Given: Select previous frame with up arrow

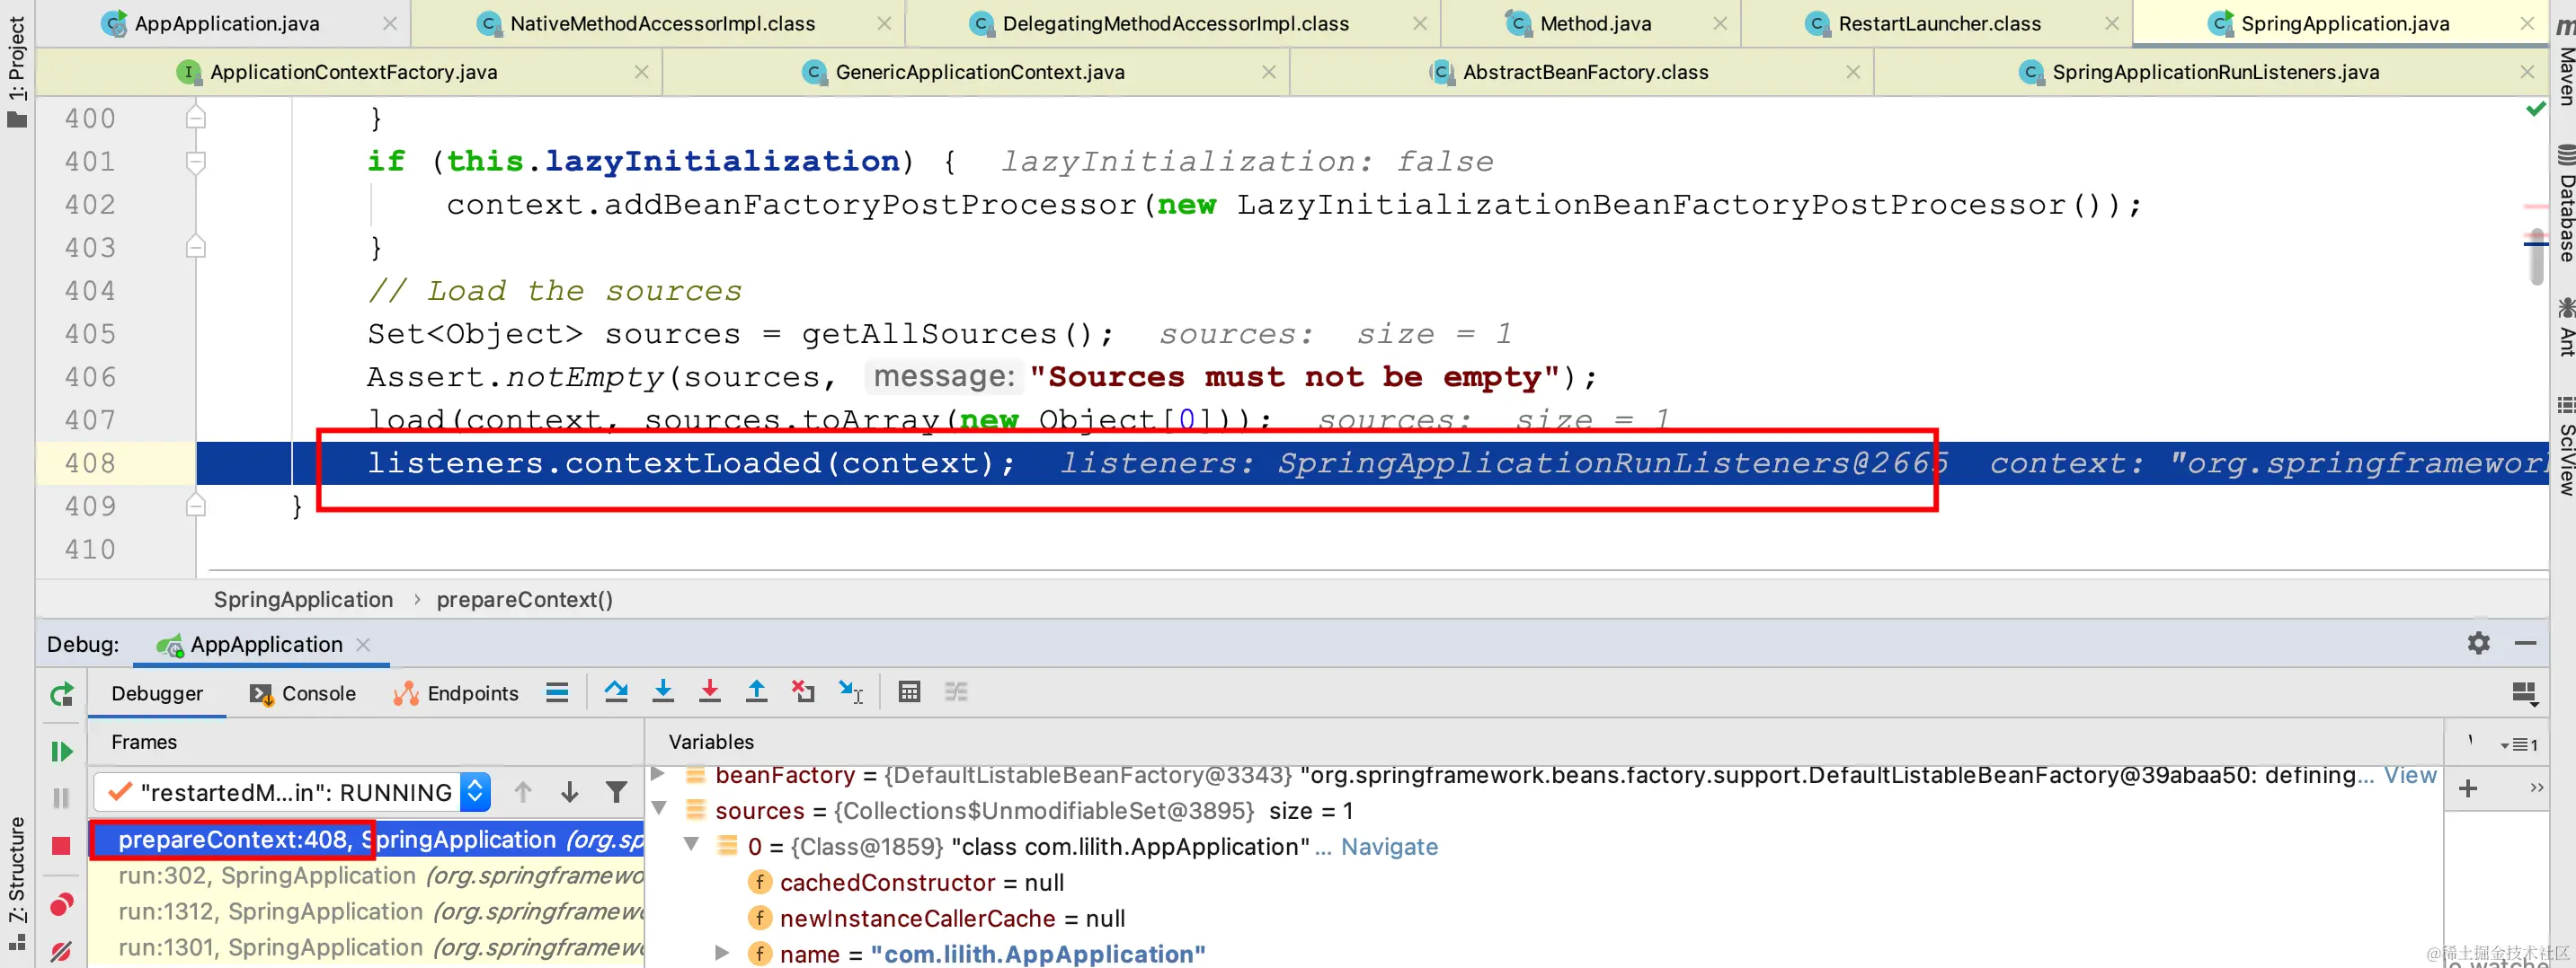Looking at the screenshot, I should point(523,792).
